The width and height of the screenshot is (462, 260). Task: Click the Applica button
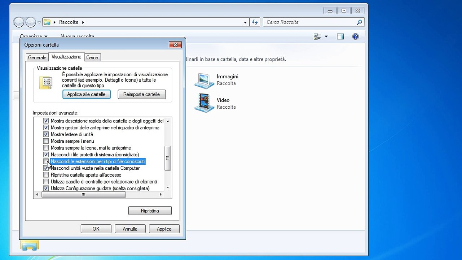tap(164, 229)
